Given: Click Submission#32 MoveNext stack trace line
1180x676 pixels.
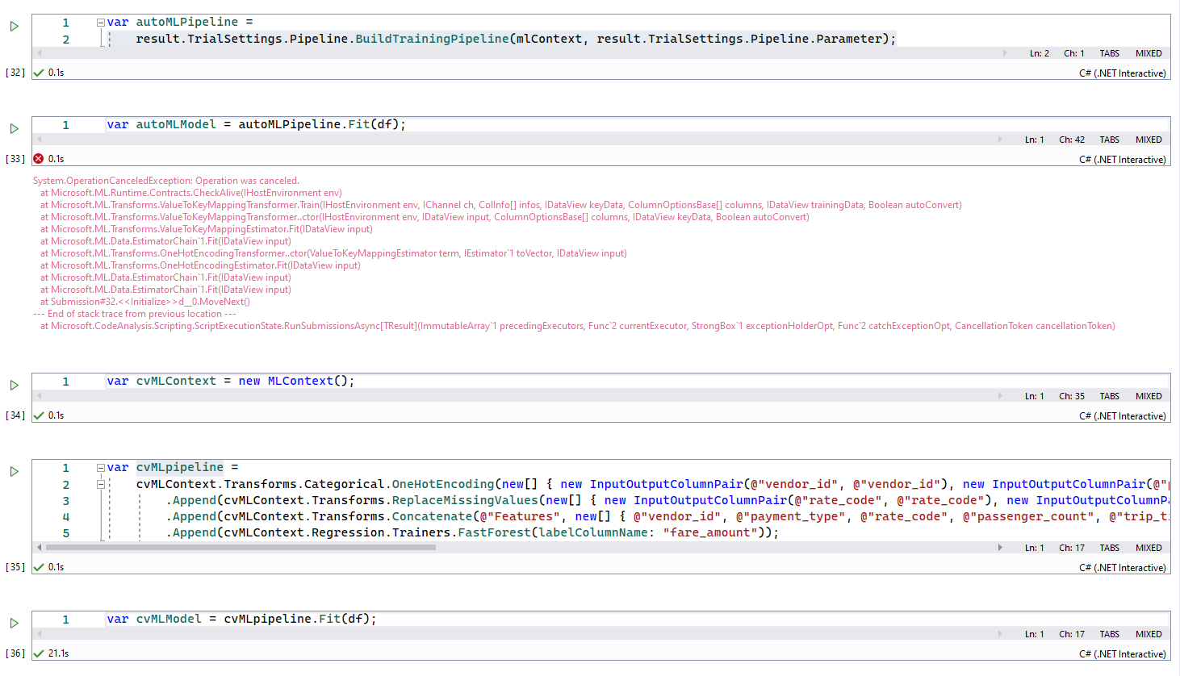Looking at the screenshot, I should (x=145, y=302).
